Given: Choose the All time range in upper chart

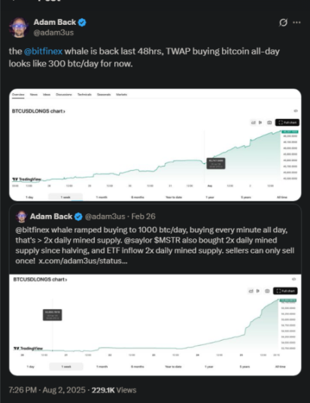Looking at the screenshot, I should (x=282, y=197).
